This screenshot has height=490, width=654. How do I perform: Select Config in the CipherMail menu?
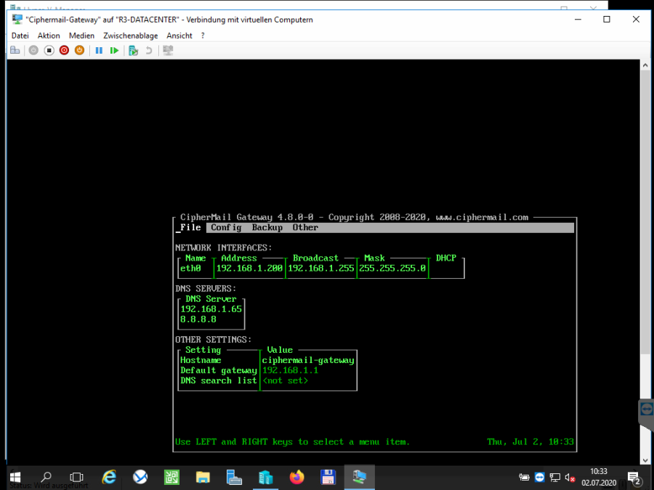pos(226,228)
